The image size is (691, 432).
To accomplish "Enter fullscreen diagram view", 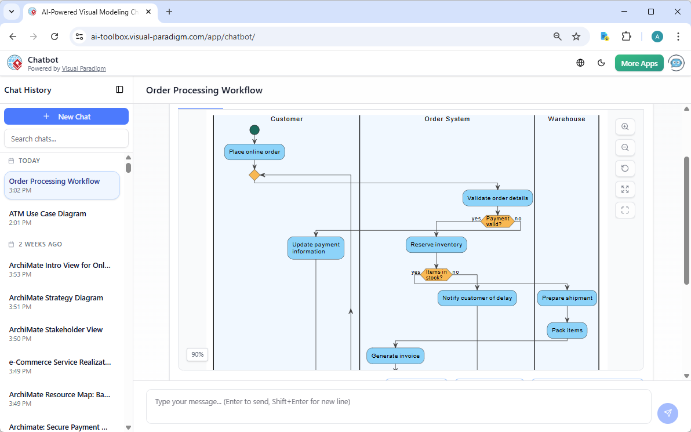I will point(625,210).
